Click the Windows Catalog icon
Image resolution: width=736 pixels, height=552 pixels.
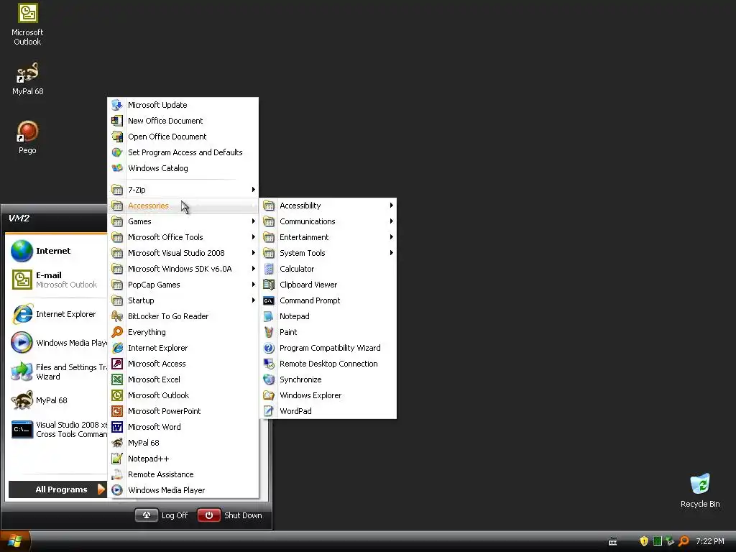(x=117, y=168)
